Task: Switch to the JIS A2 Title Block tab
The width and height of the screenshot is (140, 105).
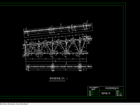Action: tap(22, 104)
